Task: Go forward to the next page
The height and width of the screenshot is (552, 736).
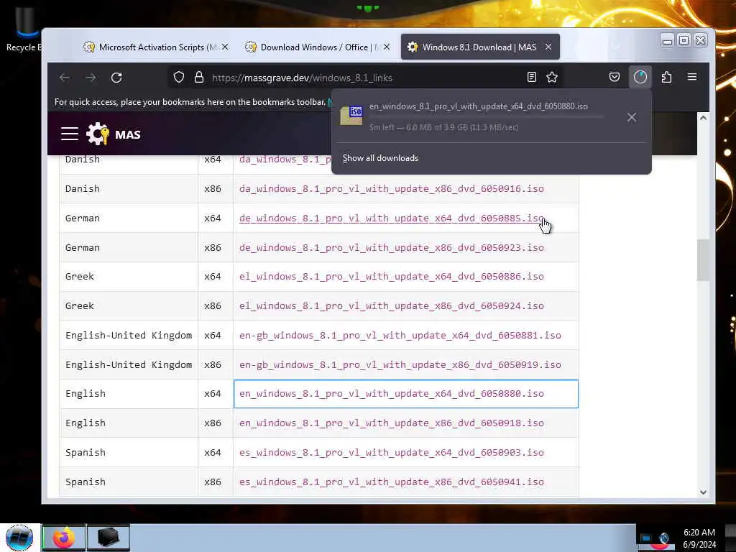Action: 91,78
